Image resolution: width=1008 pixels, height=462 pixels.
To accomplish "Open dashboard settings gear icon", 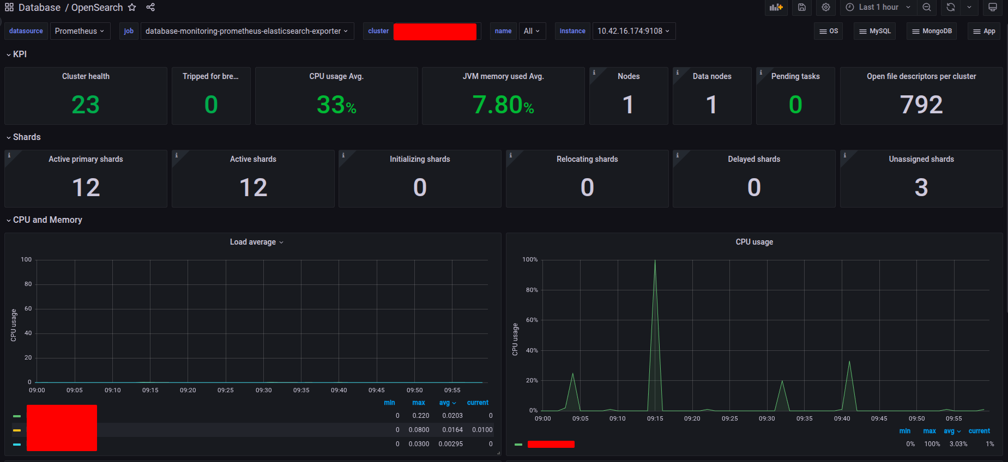I will 826,7.
